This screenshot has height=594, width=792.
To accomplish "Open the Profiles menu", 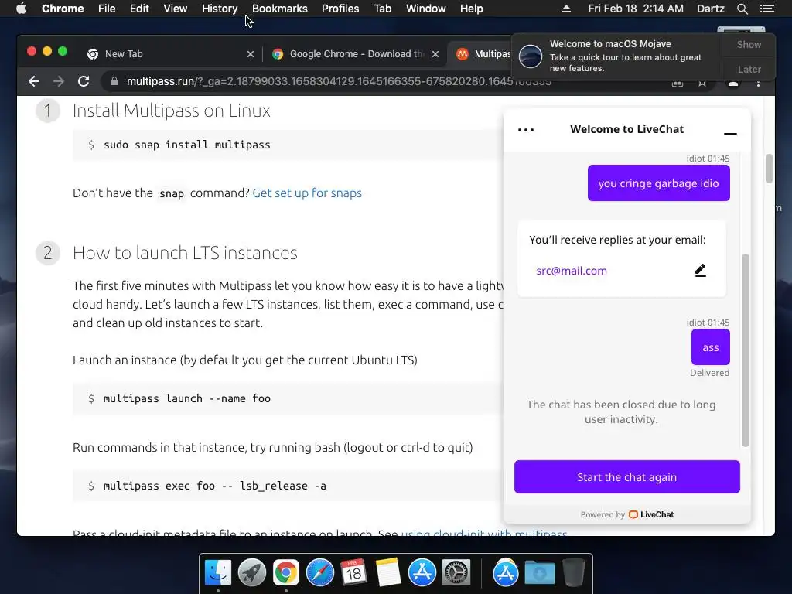I will [340, 9].
